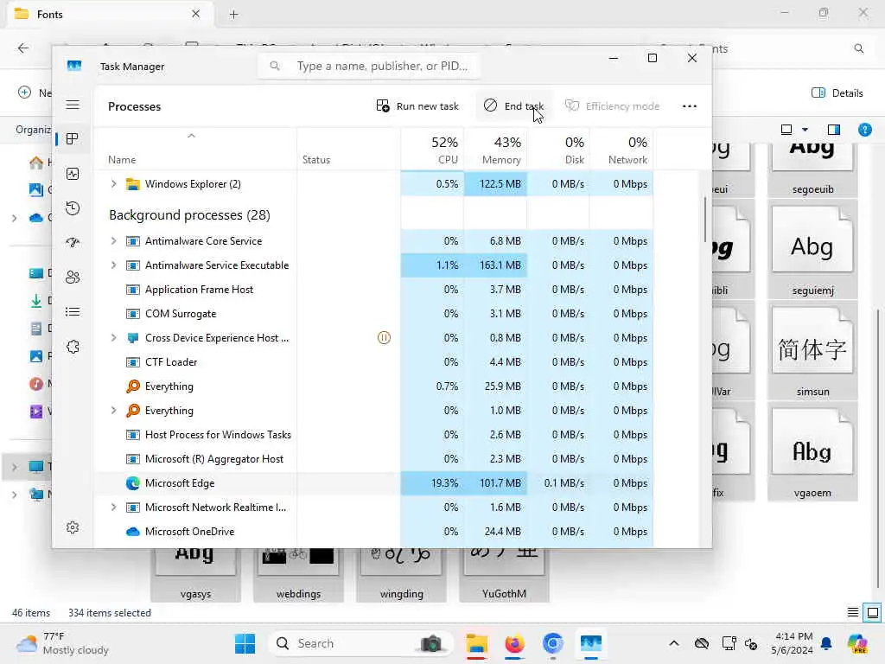Expand Antimalware Service Executable row

(x=113, y=265)
